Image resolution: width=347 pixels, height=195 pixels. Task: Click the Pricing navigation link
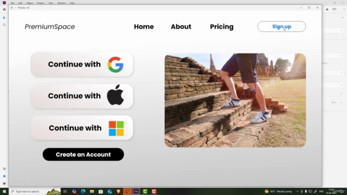pyautogui.click(x=222, y=27)
